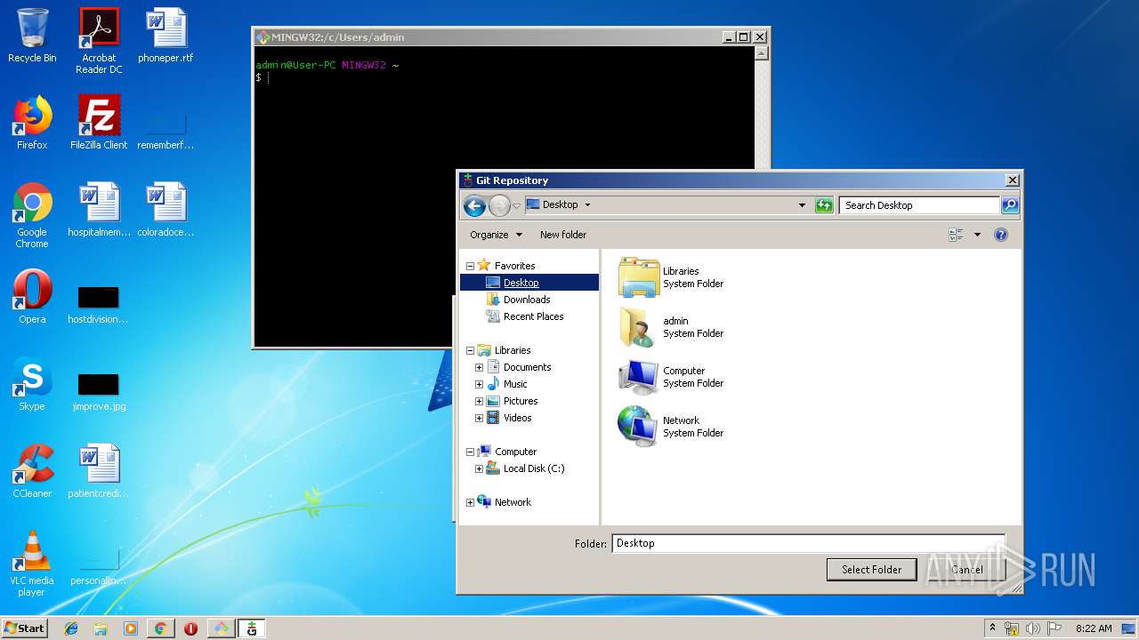Select the Google Chrome desktop shortcut

coord(32,215)
